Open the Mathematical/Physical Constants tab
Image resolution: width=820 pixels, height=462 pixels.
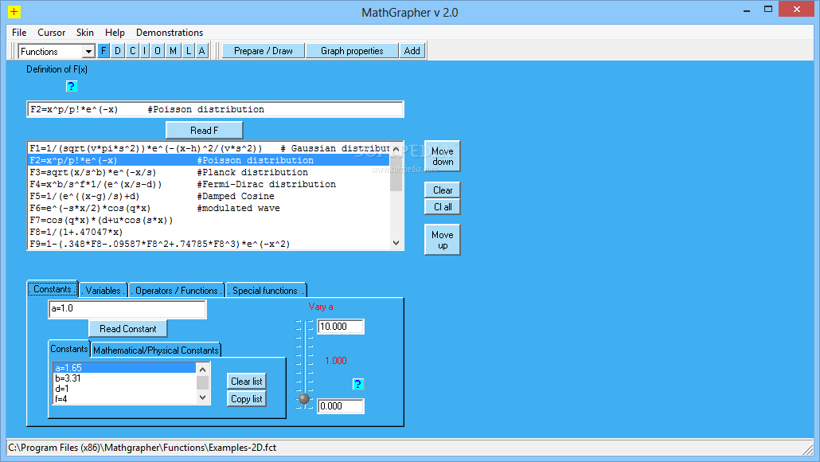[x=156, y=350]
